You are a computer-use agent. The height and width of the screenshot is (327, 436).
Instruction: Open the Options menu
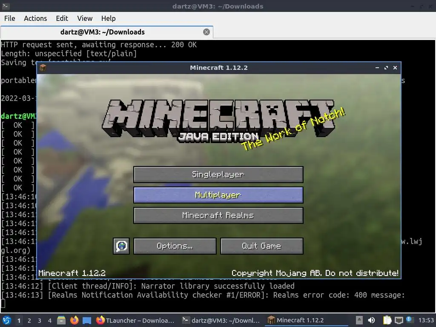pos(175,246)
